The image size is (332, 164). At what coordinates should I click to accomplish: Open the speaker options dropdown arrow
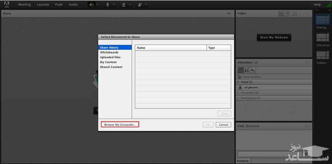coord(97,5)
